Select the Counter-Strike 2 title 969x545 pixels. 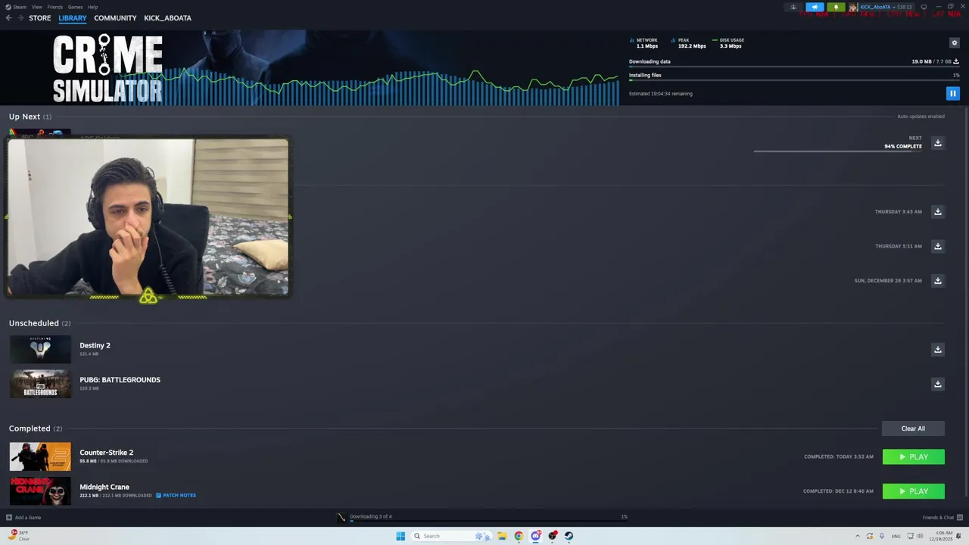point(106,453)
